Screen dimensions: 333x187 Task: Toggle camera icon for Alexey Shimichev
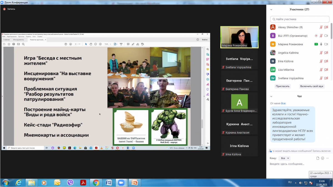click(326, 27)
